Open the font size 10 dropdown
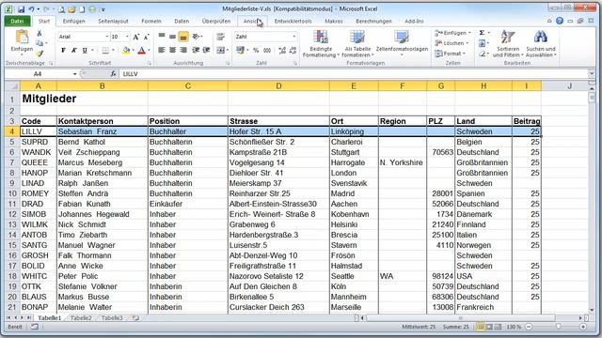The image size is (602, 338). point(128,37)
